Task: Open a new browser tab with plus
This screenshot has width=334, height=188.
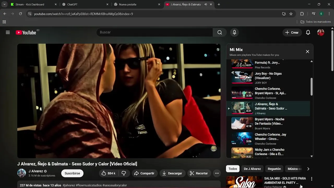Action: [219, 4]
